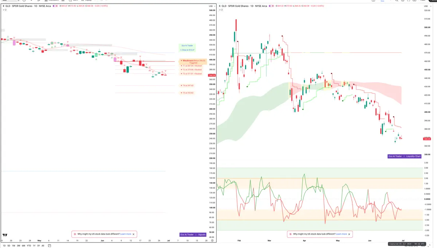Select the 1M time range
437x248 pixels.
pos(13,246)
